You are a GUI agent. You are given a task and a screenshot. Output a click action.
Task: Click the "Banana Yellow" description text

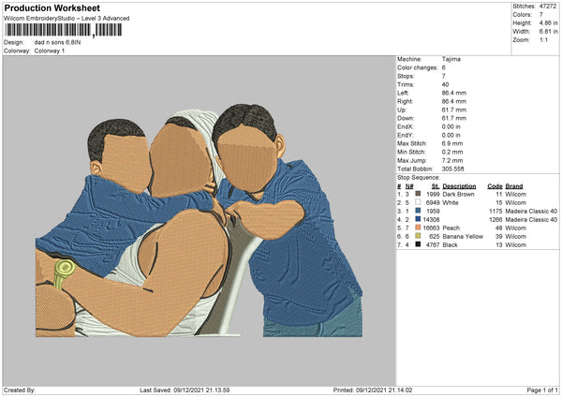[463, 237]
